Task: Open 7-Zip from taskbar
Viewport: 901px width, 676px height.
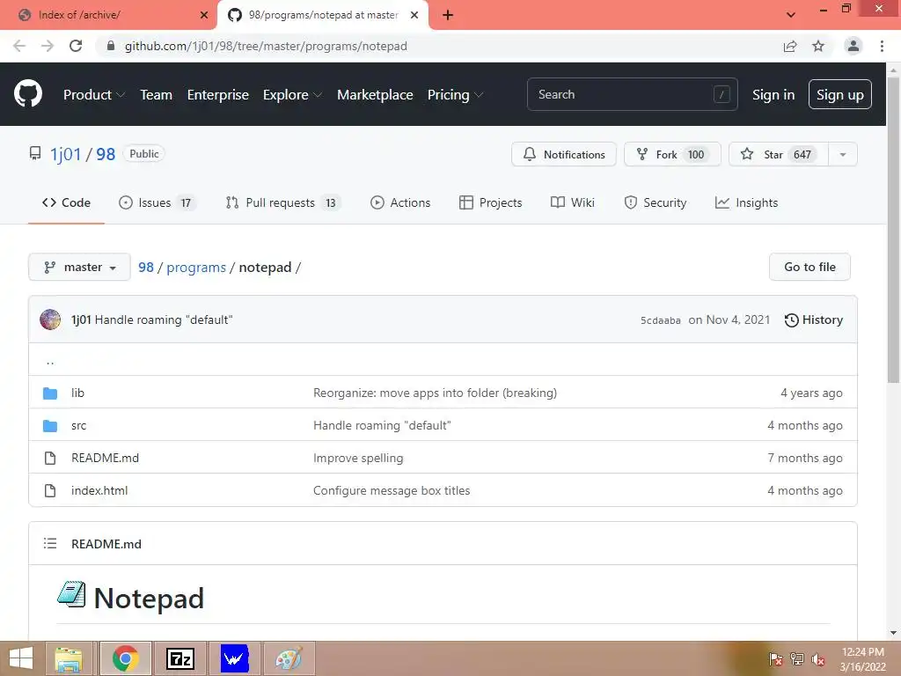Action: click(179, 658)
